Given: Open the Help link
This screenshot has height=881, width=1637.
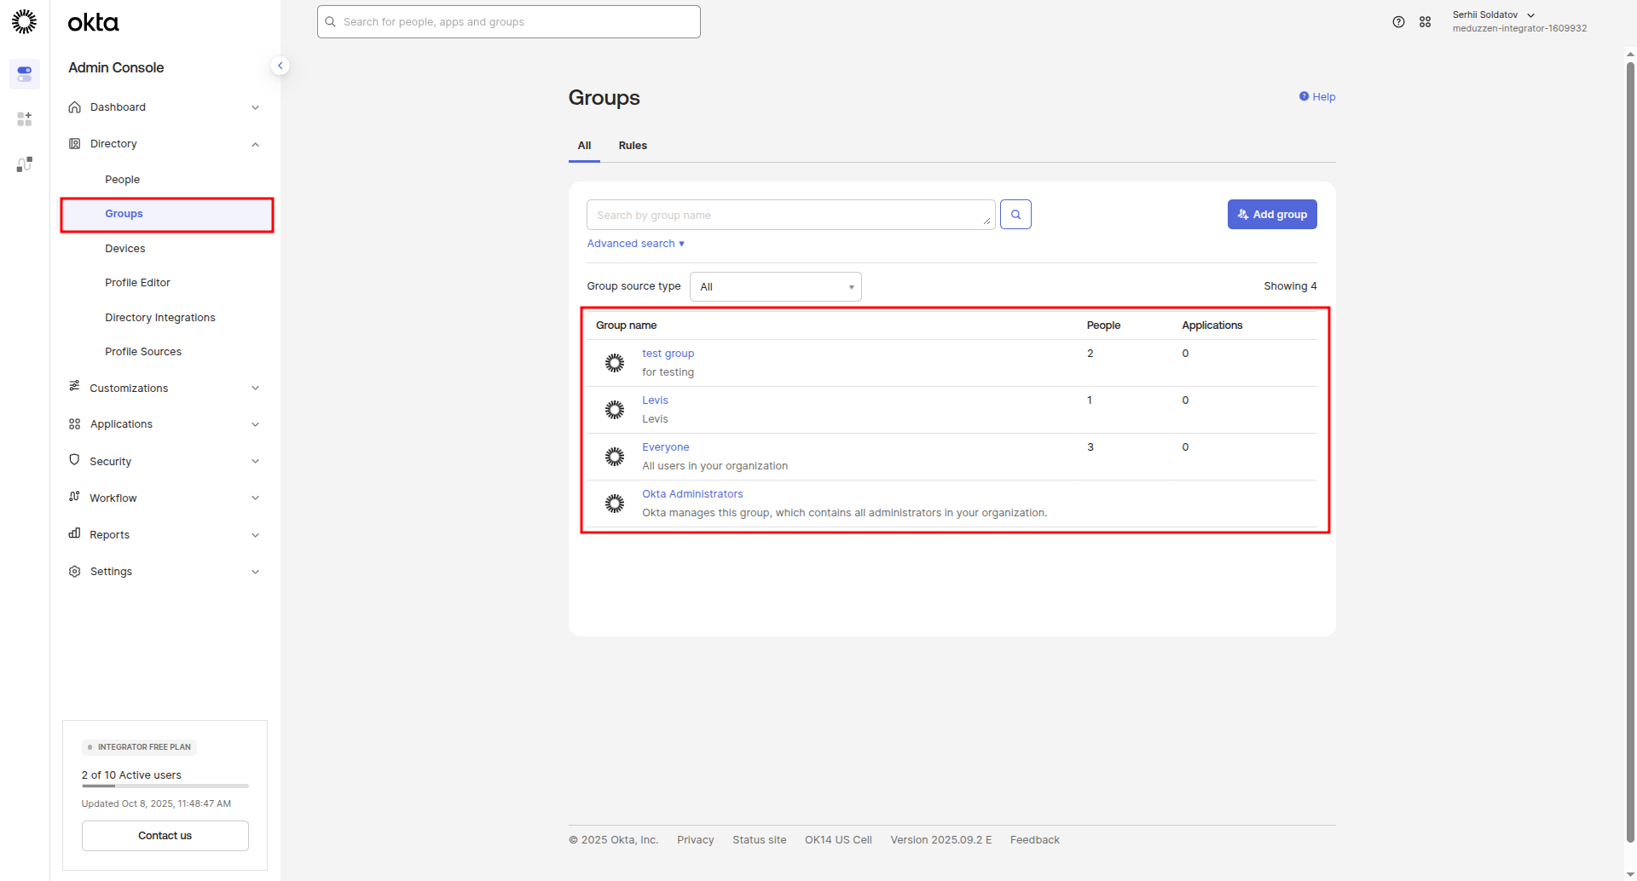Looking at the screenshot, I should [1317, 97].
